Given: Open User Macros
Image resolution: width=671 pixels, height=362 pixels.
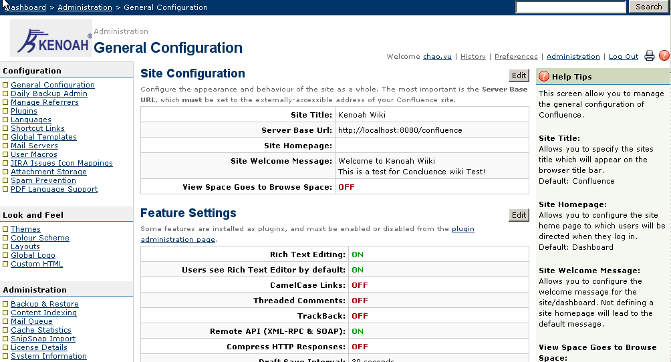Looking at the screenshot, I should 34,154.
